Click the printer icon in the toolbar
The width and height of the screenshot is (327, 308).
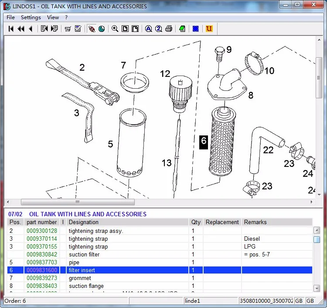(x=169, y=29)
